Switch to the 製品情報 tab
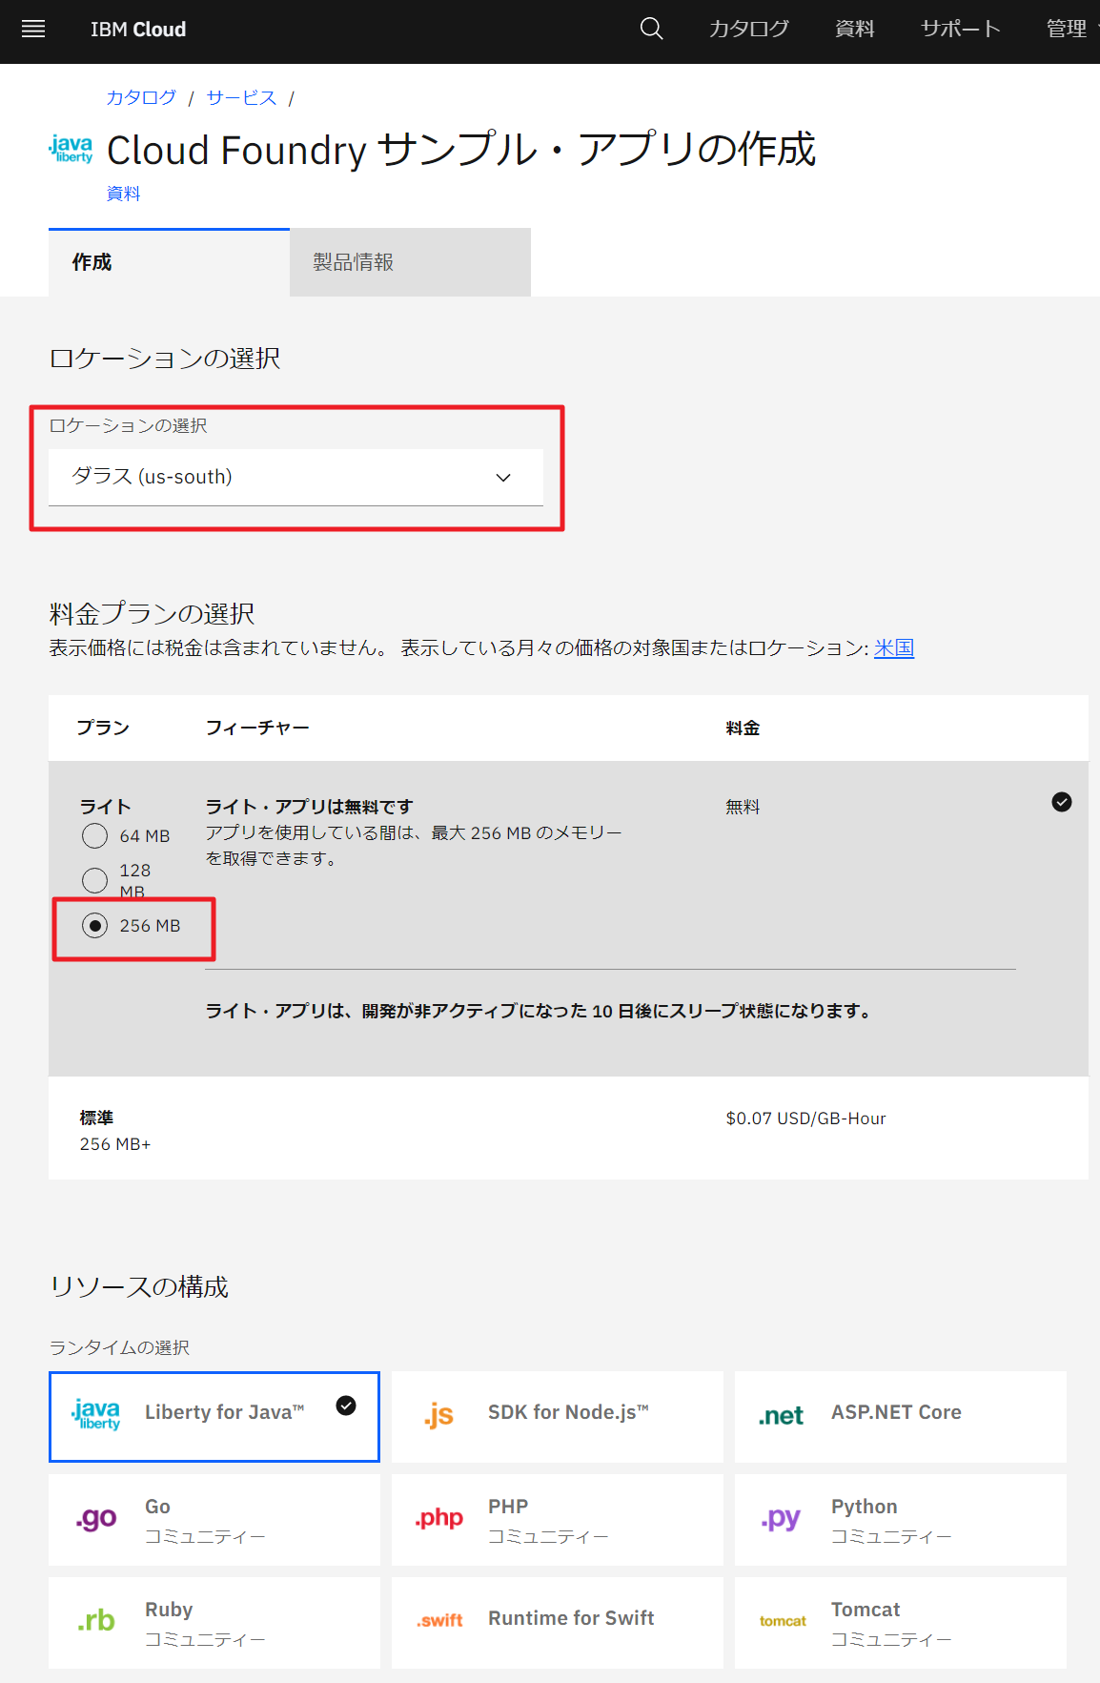1100x1683 pixels. click(410, 262)
